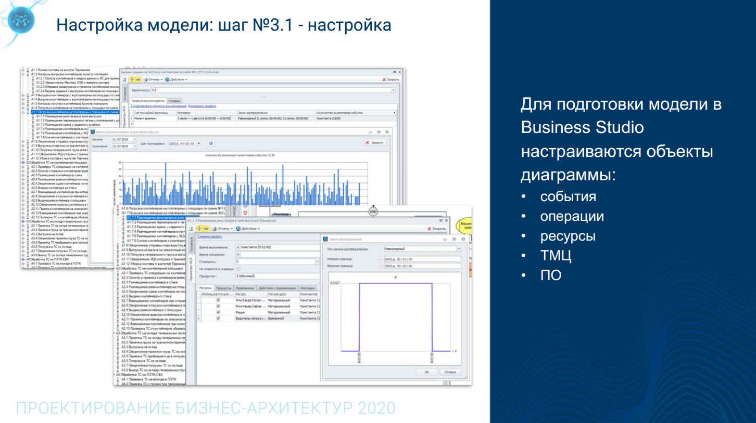Click the save document icon in event window toolbar
Viewport: 756px width, 423px height.
pos(125,80)
